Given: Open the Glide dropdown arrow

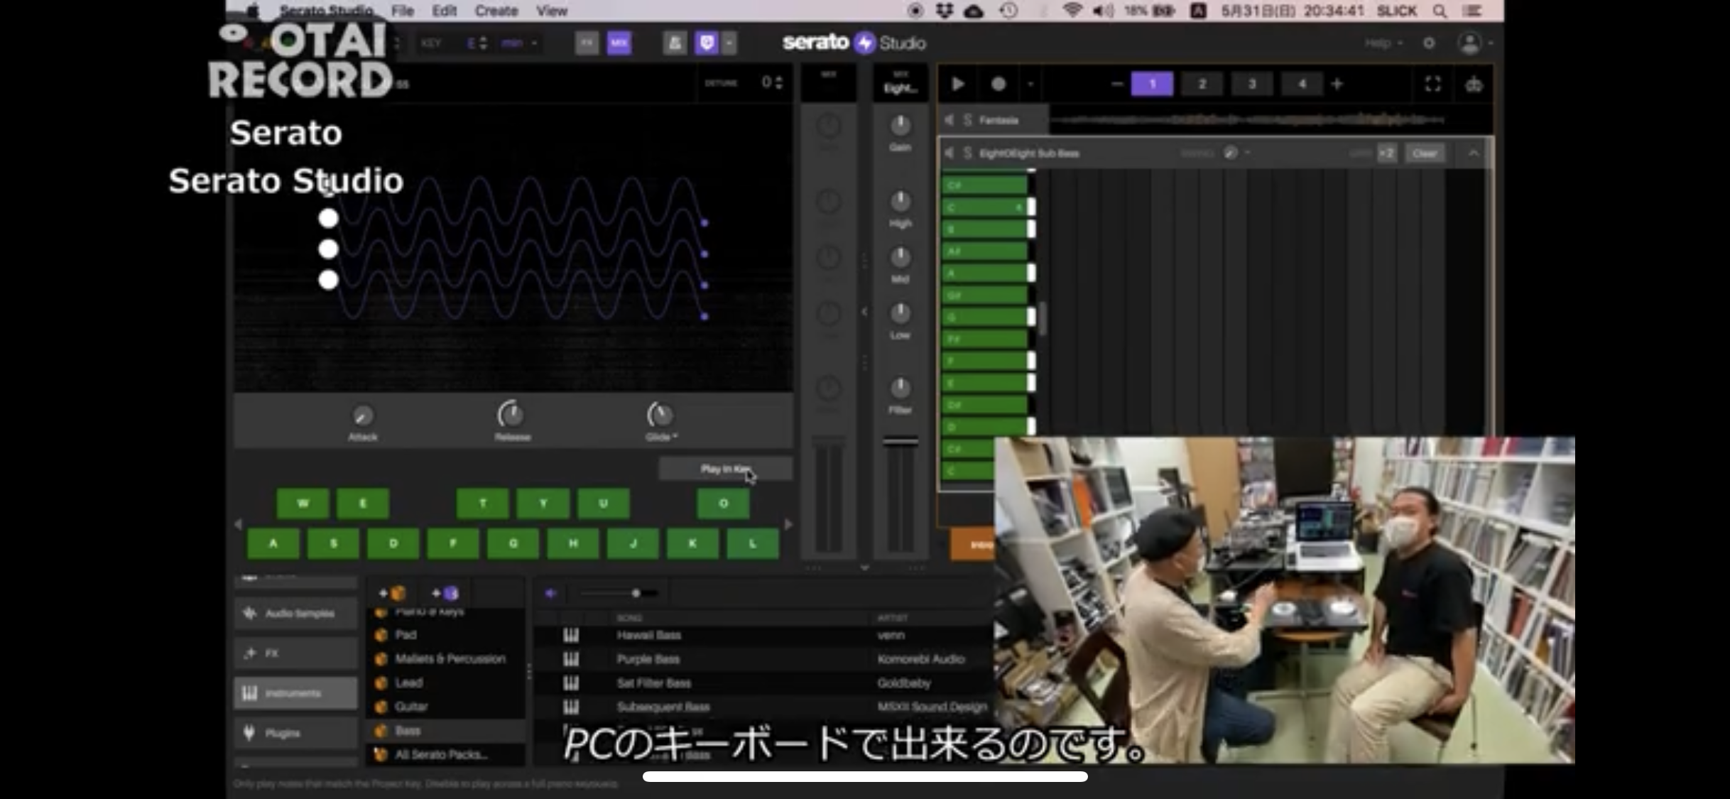Looking at the screenshot, I should tap(675, 437).
